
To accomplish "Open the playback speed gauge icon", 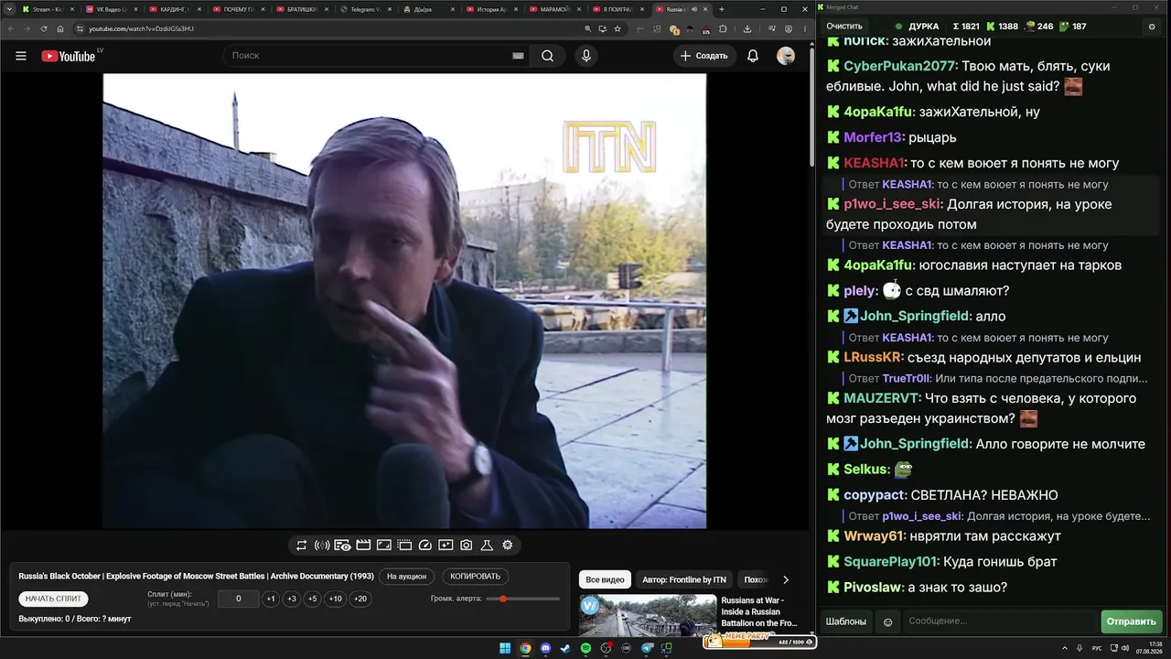I will pos(424,546).
